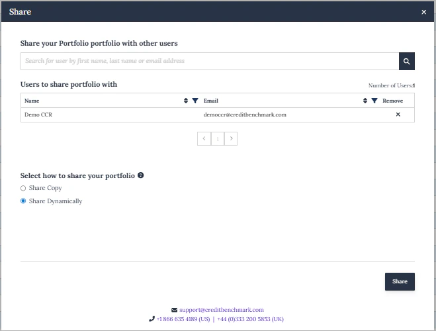Click the Email column header
Screen dimensions: 436x331
tap(211, 101)
